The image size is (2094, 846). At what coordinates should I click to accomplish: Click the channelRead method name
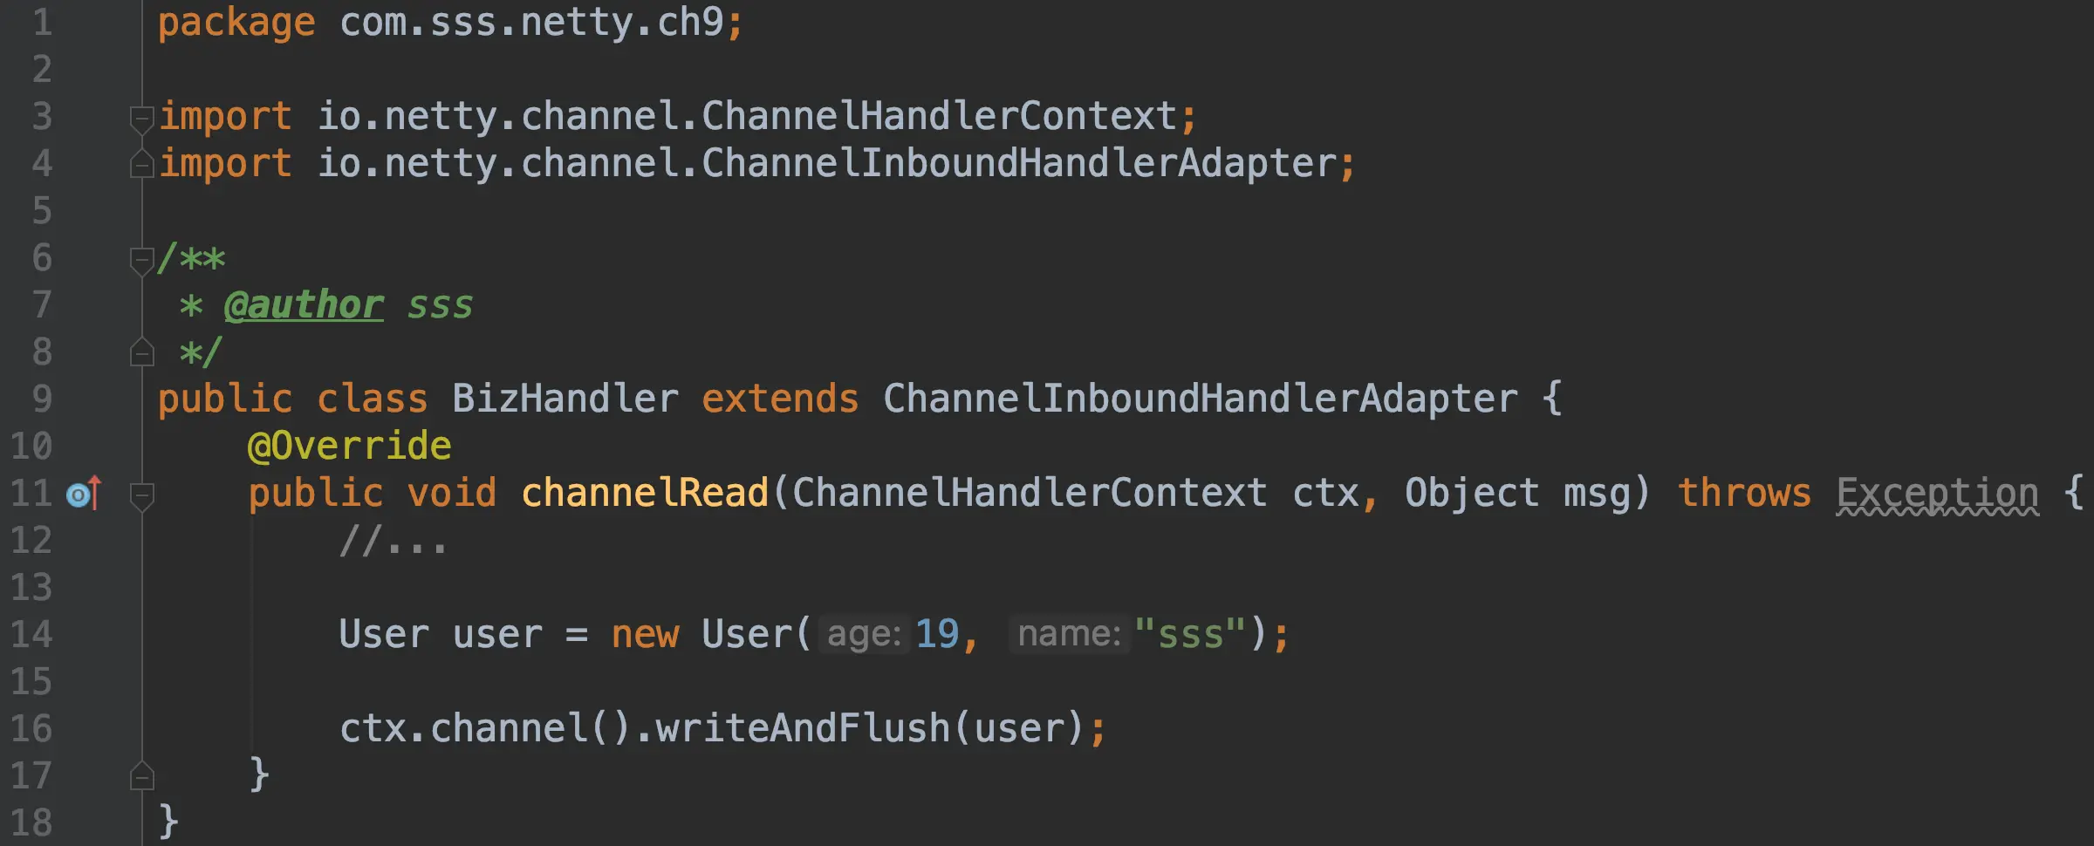[x=645, y=494]
